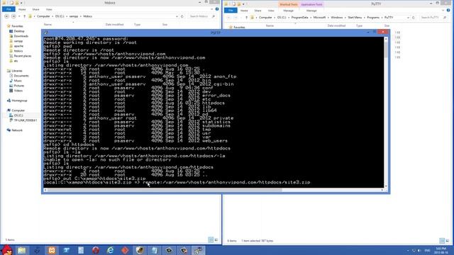Select OS (C:) drive in navigation pane
This screenshot has height=255, width=454.
click(x=18, y=115)
